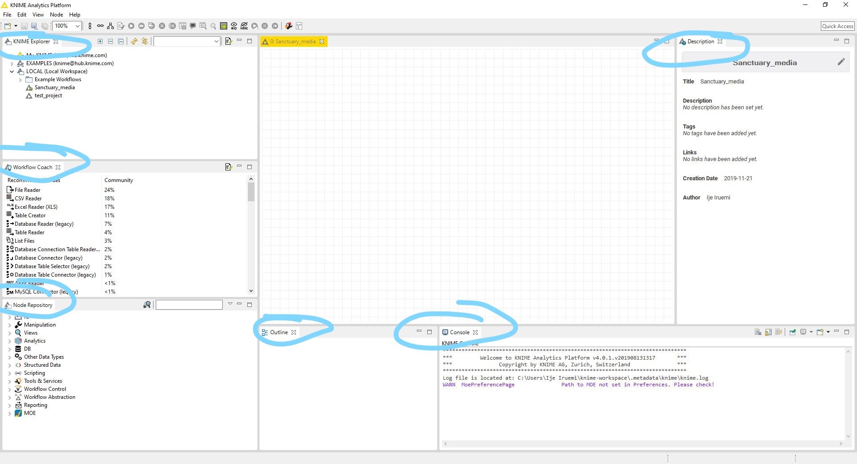
Task: Expand Workflow Control category
Action: click(10, 389)
